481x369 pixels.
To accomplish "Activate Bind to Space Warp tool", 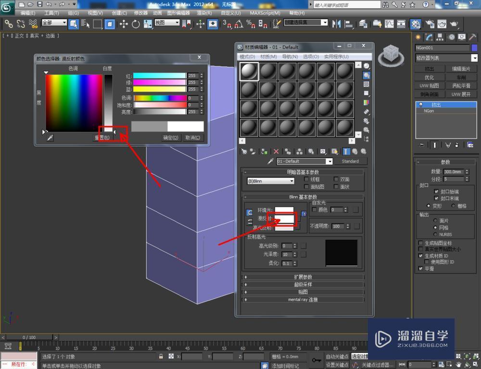I will click(33, 24).
